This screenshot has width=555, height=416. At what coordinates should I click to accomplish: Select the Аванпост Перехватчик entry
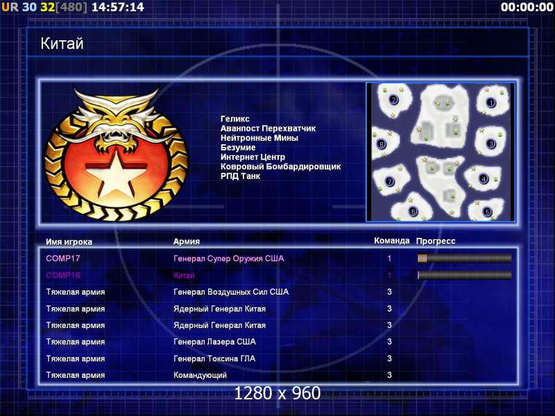268,128
